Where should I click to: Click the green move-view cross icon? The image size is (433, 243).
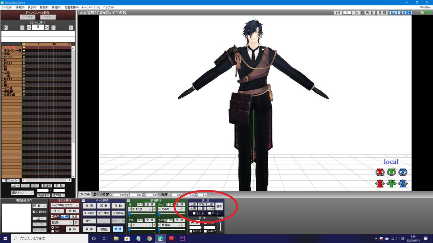coord(428,13)
